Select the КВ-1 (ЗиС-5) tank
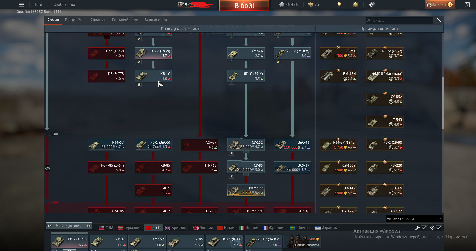This screenshot has height=251, width=476. click(x=153, y=145)
